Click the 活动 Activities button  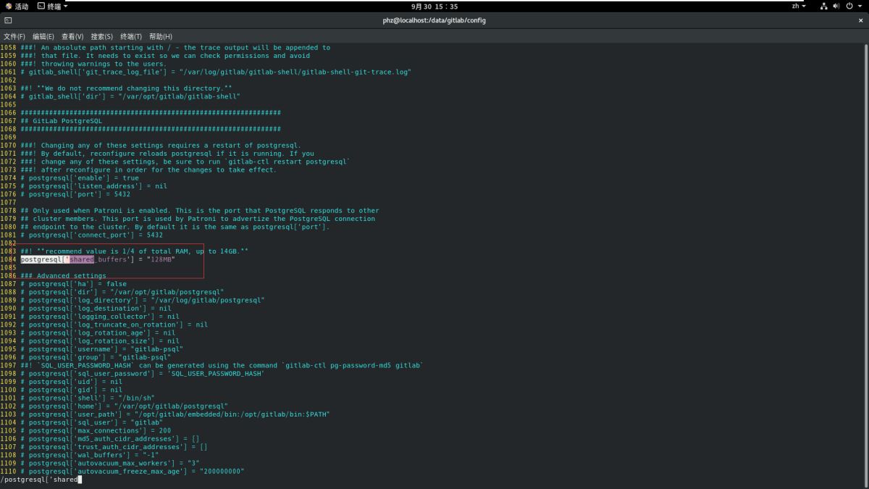(17, 7)
